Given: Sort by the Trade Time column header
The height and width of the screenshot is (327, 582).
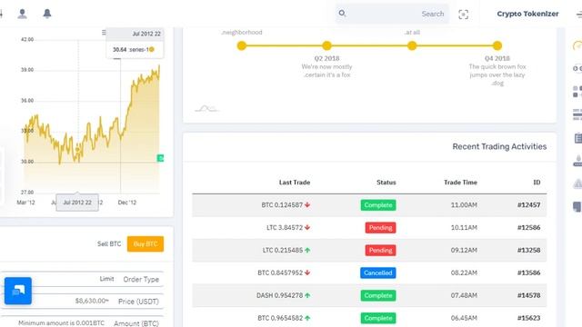Looking at the screenshot, I should point(460,183).
